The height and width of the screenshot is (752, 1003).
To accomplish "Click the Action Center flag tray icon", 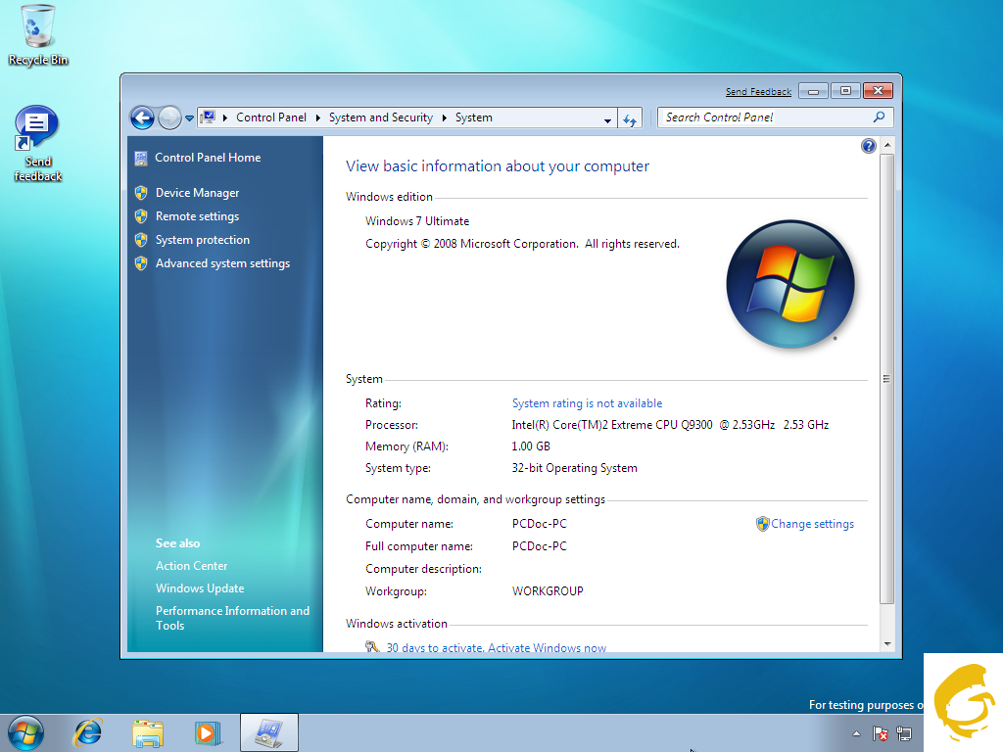I will click(x=881, y=733).
